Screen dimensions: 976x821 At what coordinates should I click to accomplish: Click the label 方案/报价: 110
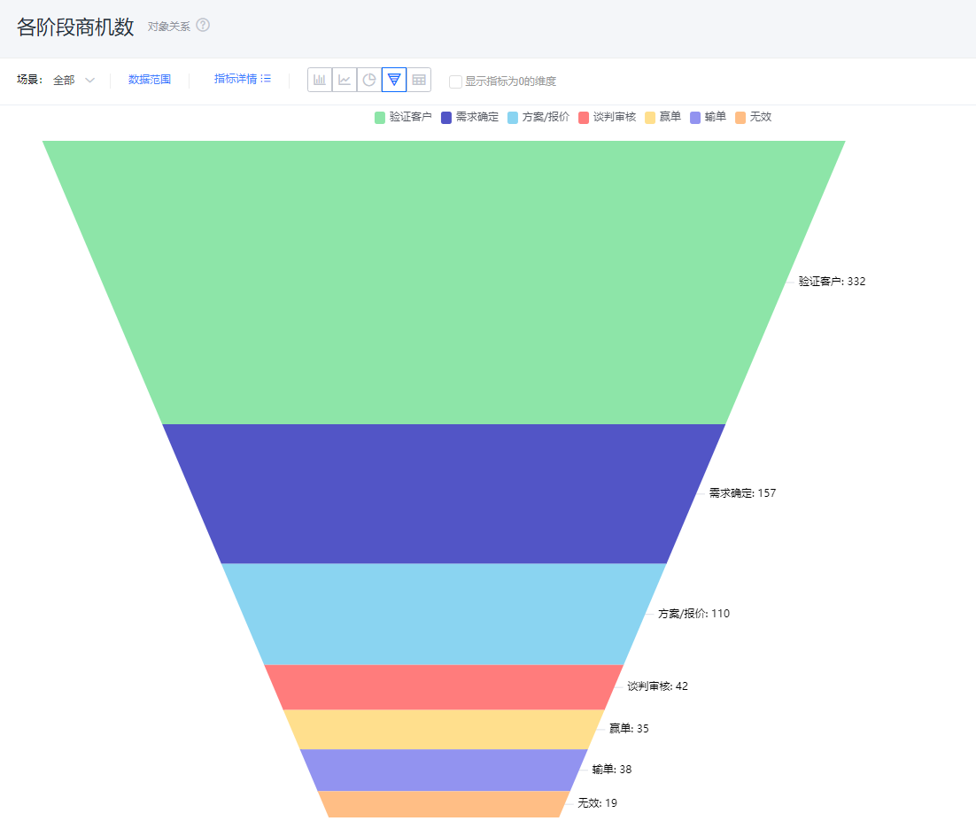pyautogui.click(x=693, y=614)
